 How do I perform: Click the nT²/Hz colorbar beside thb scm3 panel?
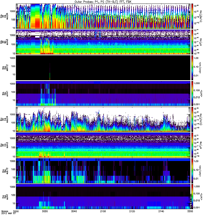pos(192,42)
